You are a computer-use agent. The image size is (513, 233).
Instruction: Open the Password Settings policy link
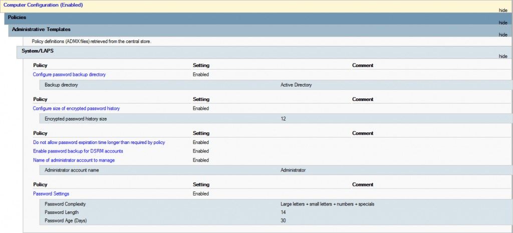coord(51,193)
